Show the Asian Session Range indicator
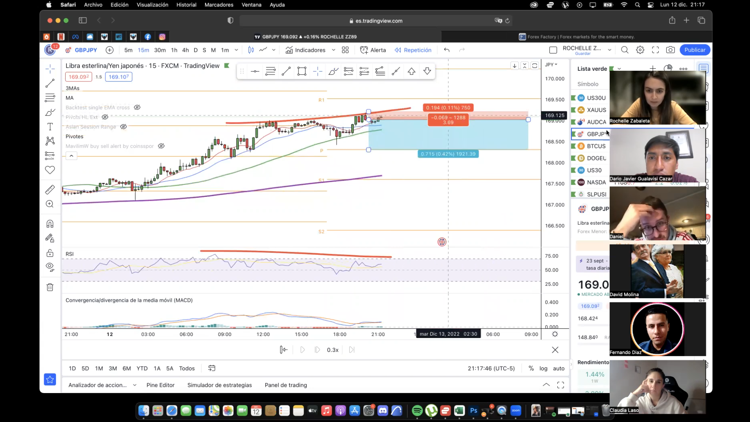The height and width of the screenshot is (422, 750). (x=123, y=127)
